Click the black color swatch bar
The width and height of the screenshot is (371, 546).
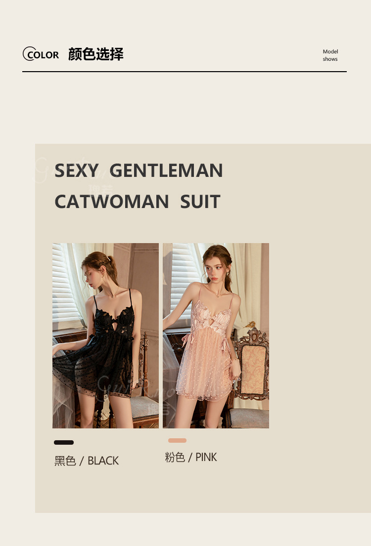point(64,442)
